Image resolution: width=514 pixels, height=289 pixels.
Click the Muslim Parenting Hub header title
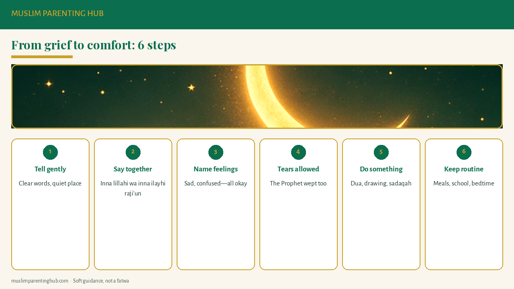[57, 14]
